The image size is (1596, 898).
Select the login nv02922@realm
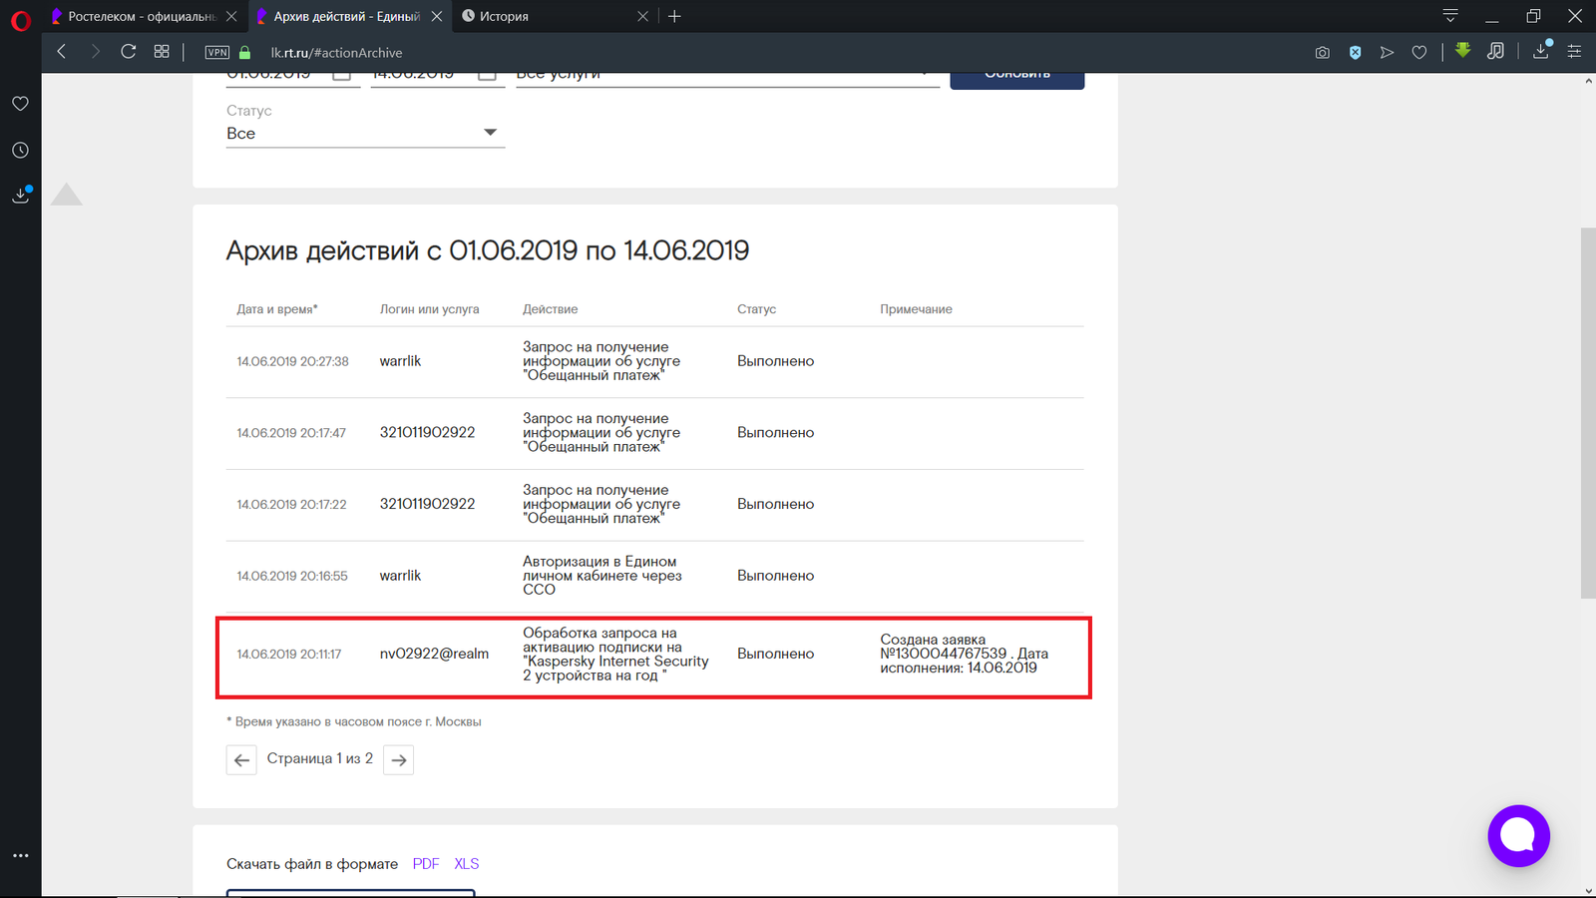pyautogui.click(x=434, y=654)
